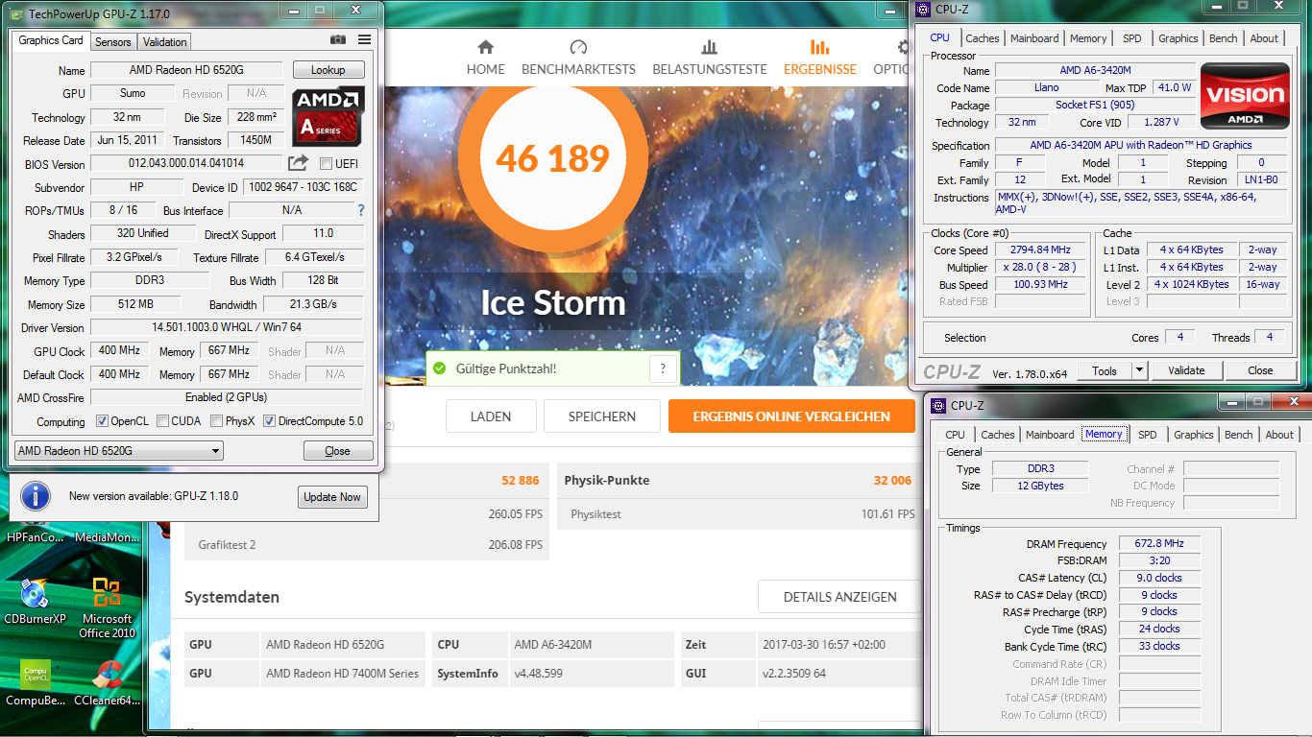This screenshot has width=1312, height=737.
Task: Open Caches tab in upper CPU-Z window
Action: point(983,38)
